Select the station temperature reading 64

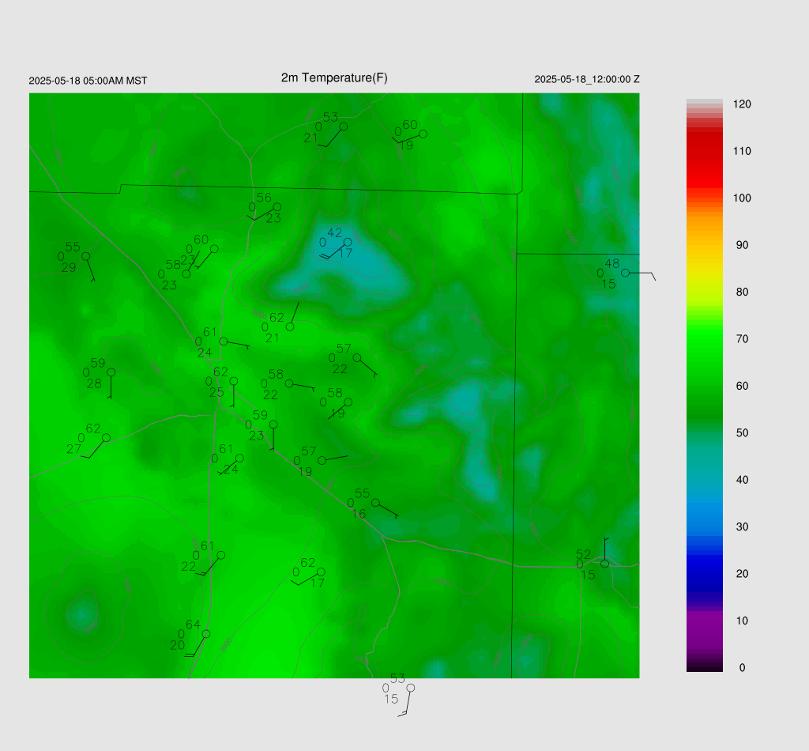193,625
